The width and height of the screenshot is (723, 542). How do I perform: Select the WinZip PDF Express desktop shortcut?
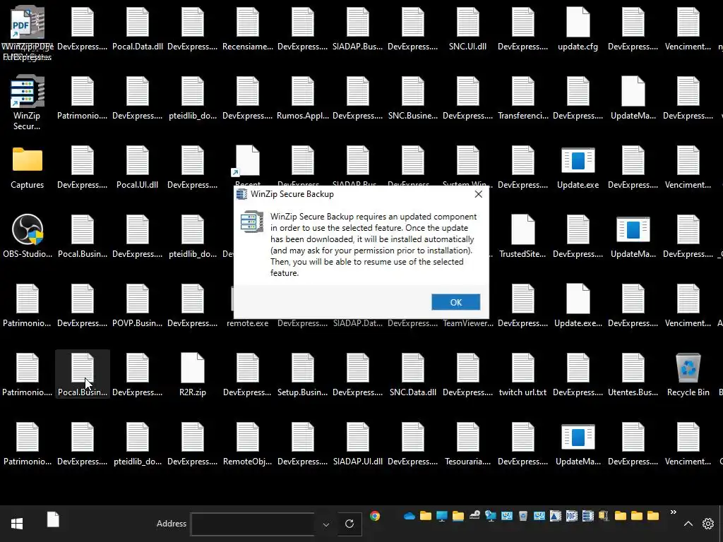[27, 34]
